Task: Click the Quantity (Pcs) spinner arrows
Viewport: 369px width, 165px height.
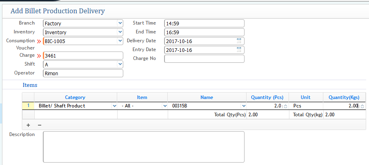Action: (285, 106)
